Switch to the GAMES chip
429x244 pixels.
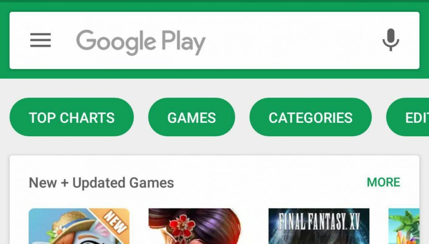point(192,117)
